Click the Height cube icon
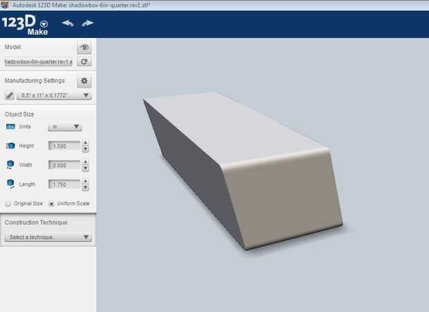This screenshot has height=312, width=429. (10, 146)
